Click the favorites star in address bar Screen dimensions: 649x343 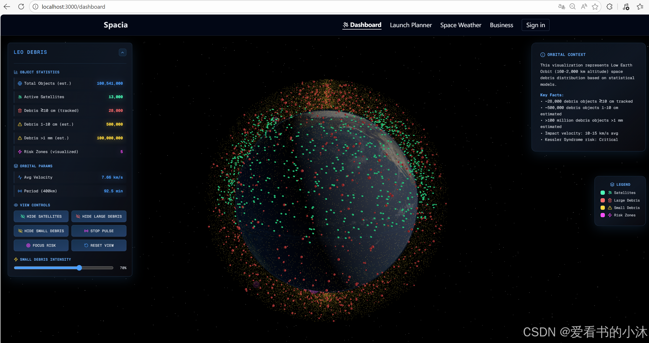pyautogui.click(x=595, y=7)
